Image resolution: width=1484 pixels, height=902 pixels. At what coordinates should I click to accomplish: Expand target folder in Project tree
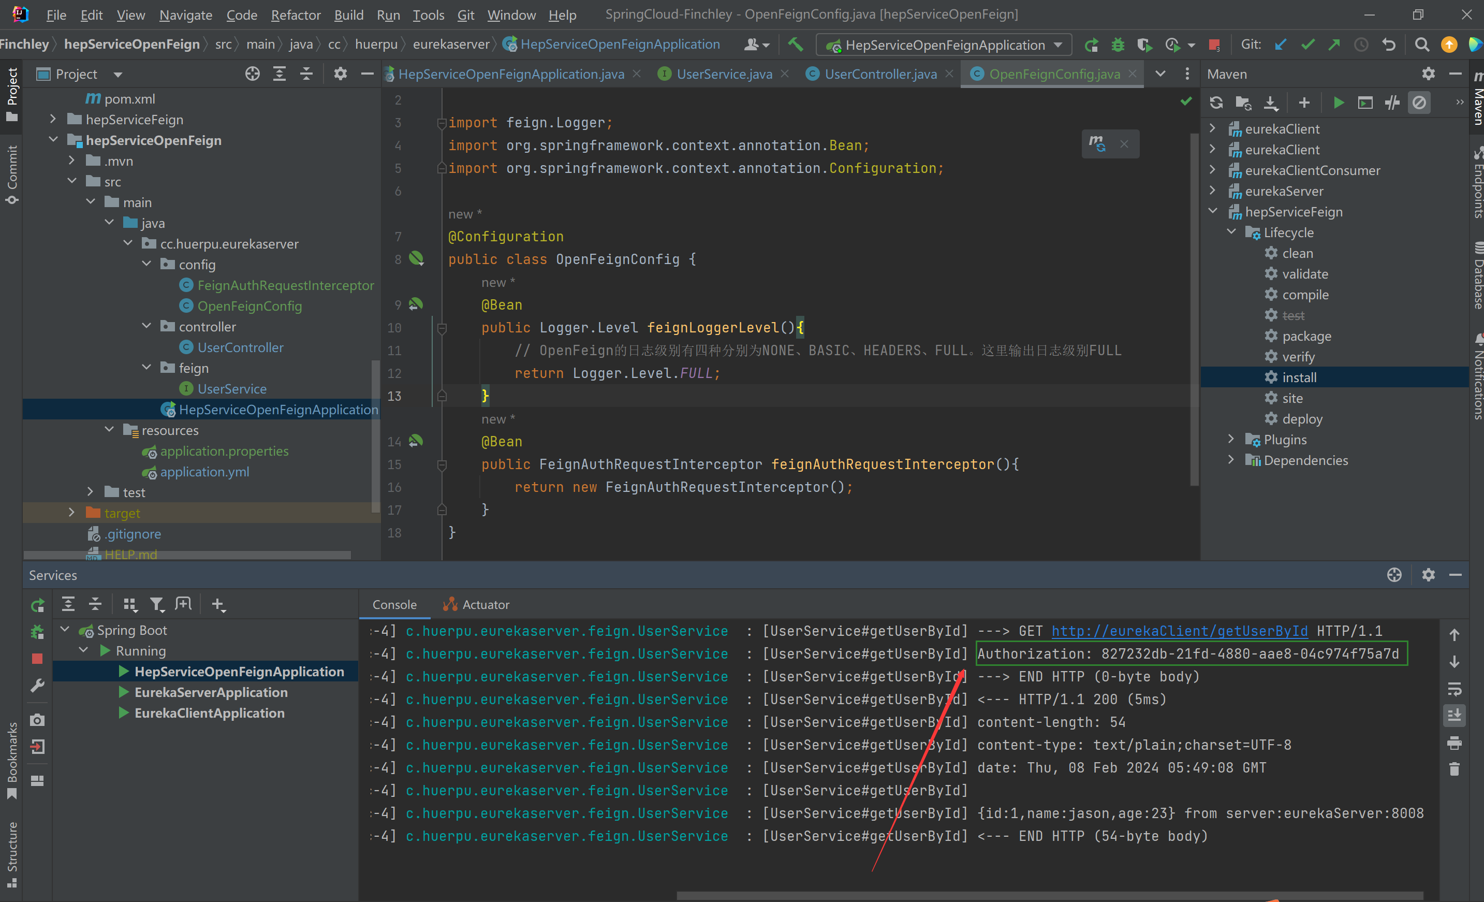[71, 513]
